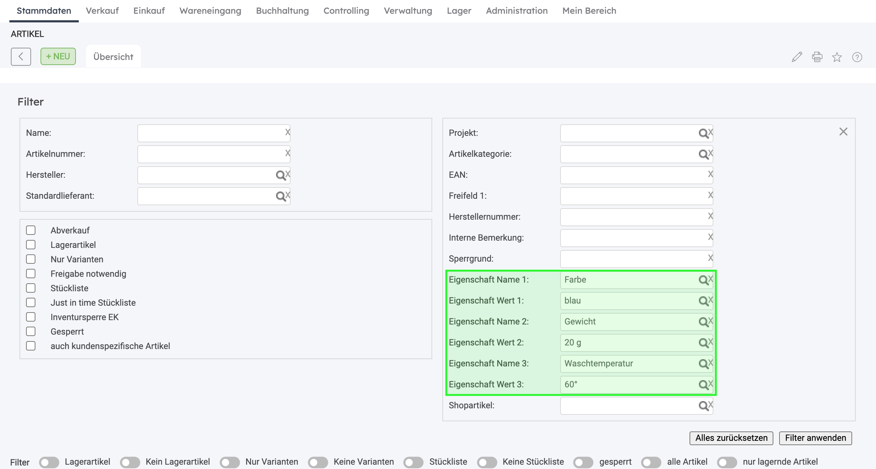The height and width of the screenshot is (469, 876).
Task: Turn on nur lagernde Artikel switch
Action: [x=727, y=462]
